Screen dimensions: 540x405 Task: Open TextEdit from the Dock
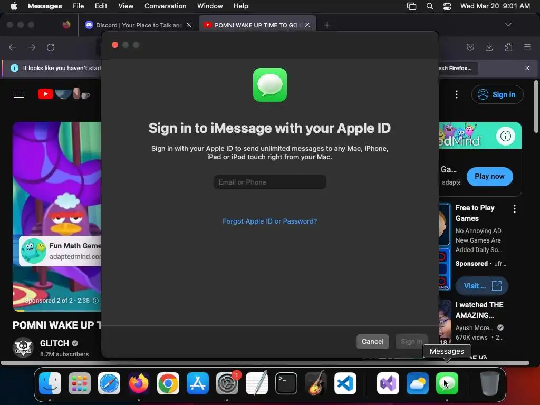257,383
